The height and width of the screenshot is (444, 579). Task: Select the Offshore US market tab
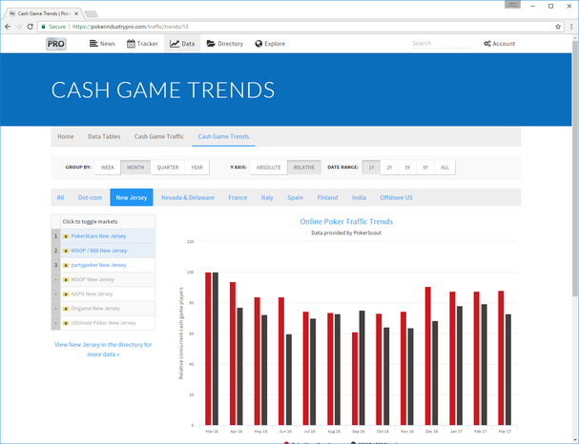396,197
